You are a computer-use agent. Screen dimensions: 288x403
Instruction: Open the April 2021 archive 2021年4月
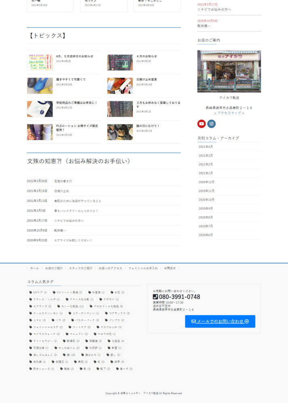206,147
